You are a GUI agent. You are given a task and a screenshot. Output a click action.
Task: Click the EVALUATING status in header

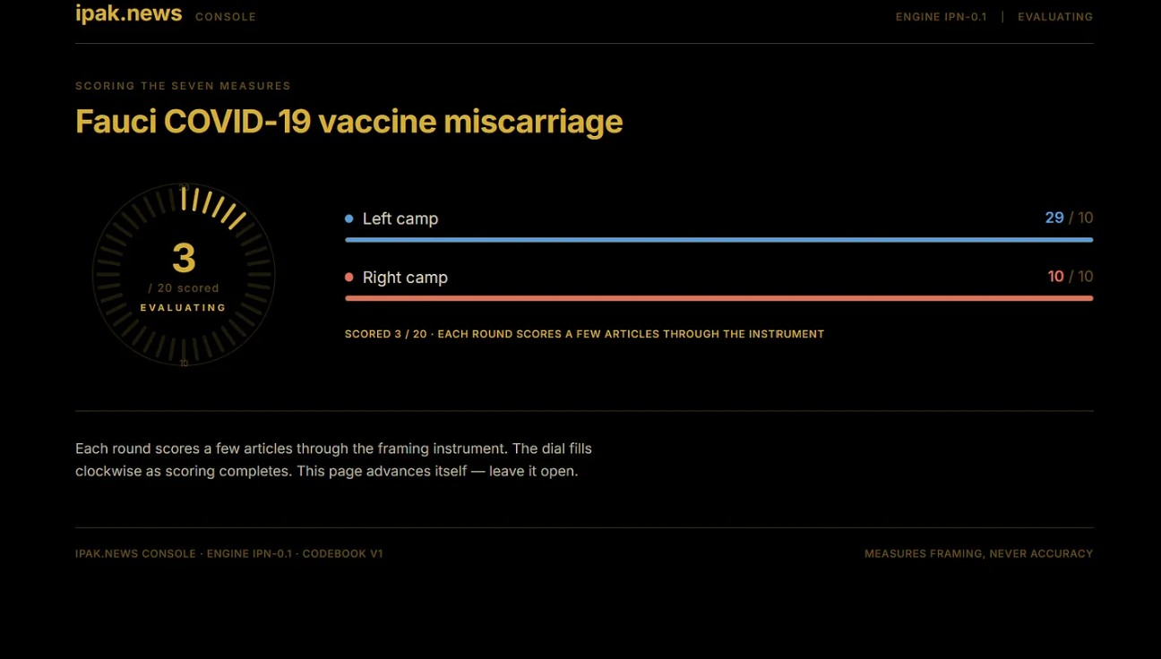pos(1055,17)
